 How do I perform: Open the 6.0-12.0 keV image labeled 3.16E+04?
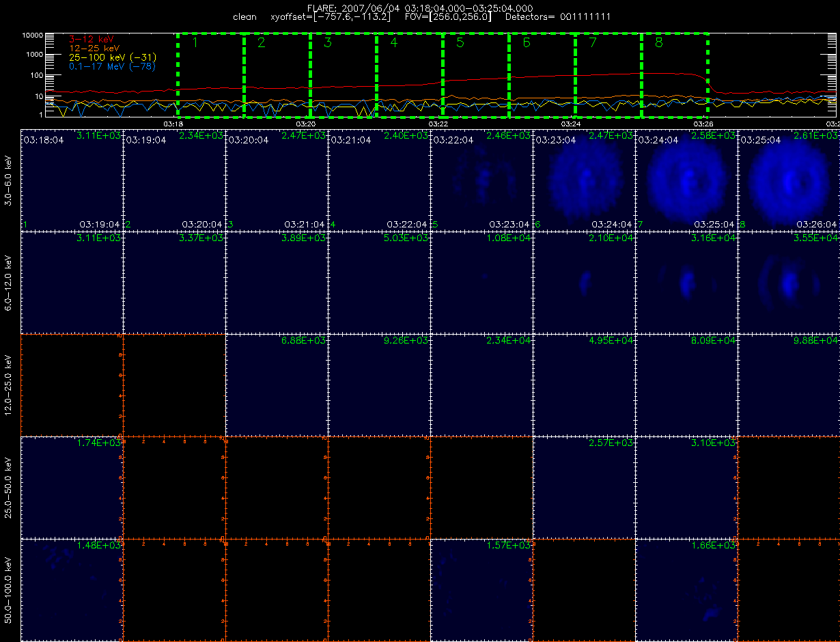tap(686, 282)
